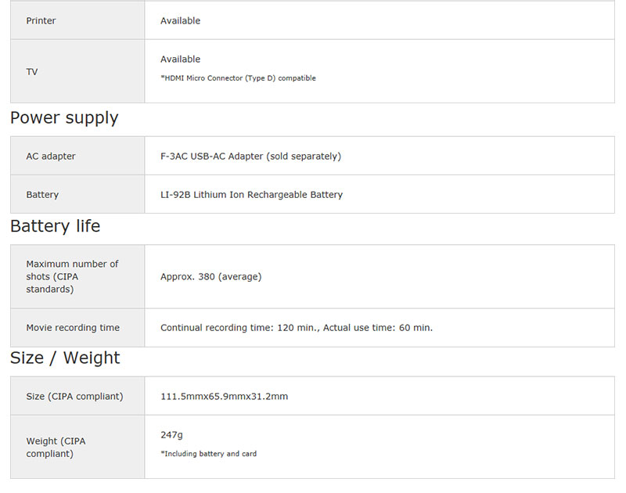Click the 111.5mmx65.9mmx31.2mm dimensions value
The image size is (626, 493).
[x=224, y=397]
